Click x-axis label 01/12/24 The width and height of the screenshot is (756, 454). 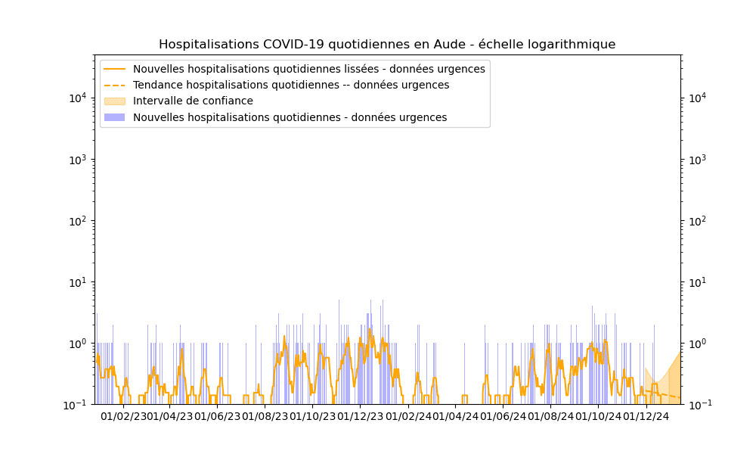click(x=646, y=416)
